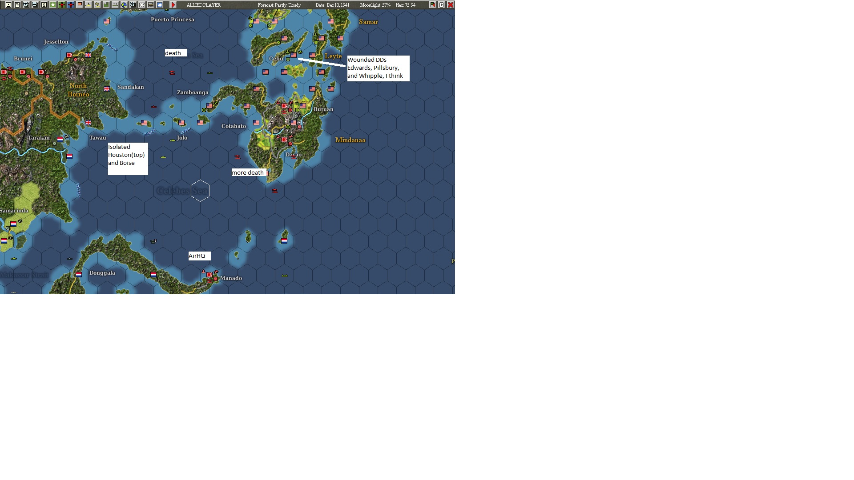This screenshot has width=854, height=480.
Task: Click the Japanese unit at Manado
Action: 209,275
